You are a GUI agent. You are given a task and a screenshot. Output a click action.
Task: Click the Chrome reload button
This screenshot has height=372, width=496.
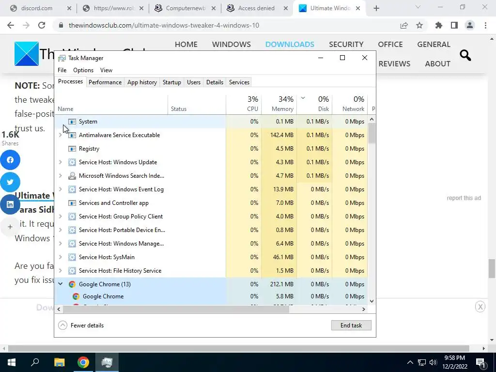coord(42,25)
